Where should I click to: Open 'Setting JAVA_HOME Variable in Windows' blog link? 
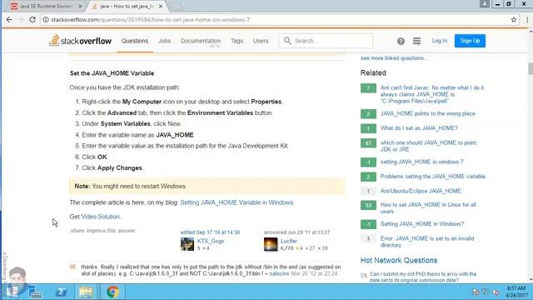237,202
